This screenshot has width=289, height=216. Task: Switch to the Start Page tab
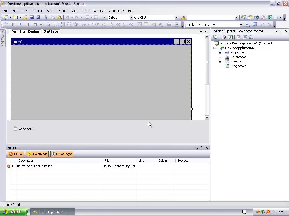point(51,31)
